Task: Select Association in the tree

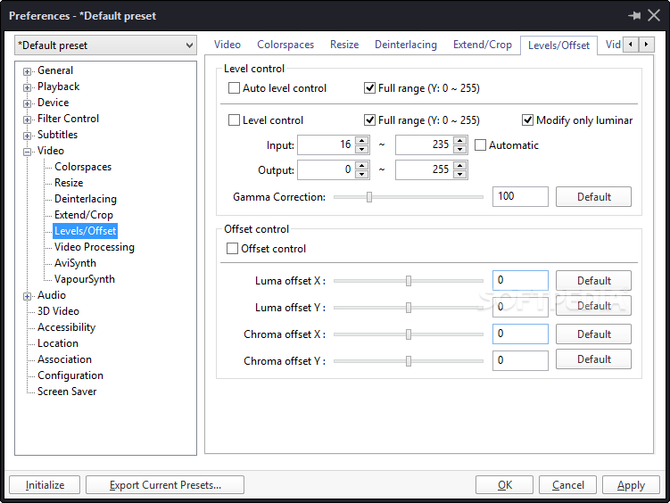Action: [x=64, y=359]
